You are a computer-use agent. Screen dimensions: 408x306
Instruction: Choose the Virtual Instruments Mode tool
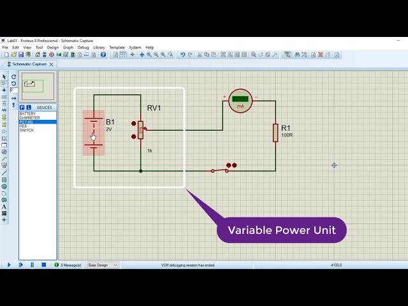4,165
